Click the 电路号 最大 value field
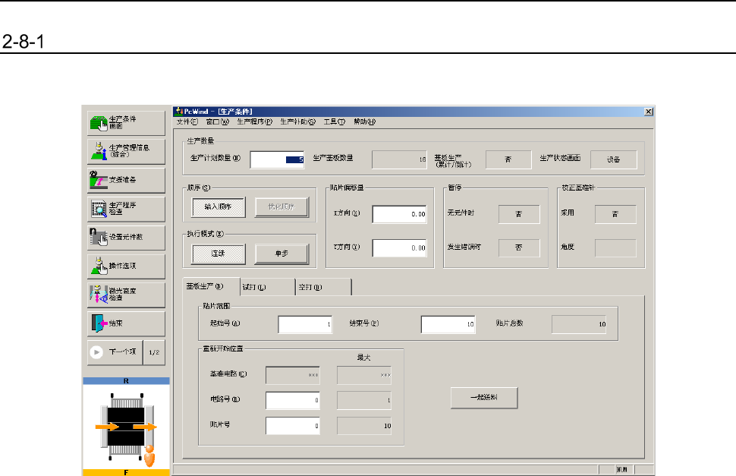 pos(363,400)
